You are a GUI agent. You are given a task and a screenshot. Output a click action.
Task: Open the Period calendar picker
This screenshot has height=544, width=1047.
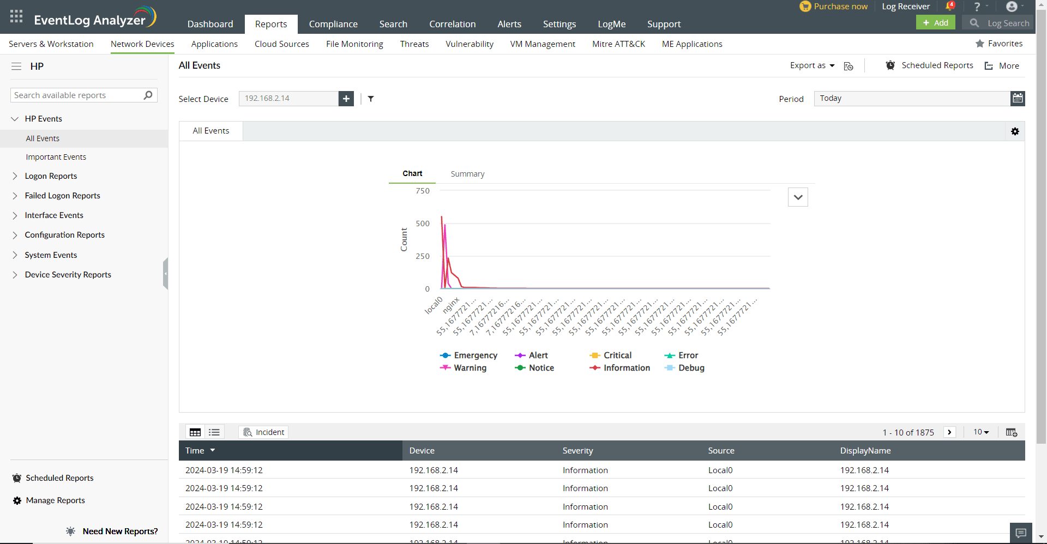point(1018,99)
